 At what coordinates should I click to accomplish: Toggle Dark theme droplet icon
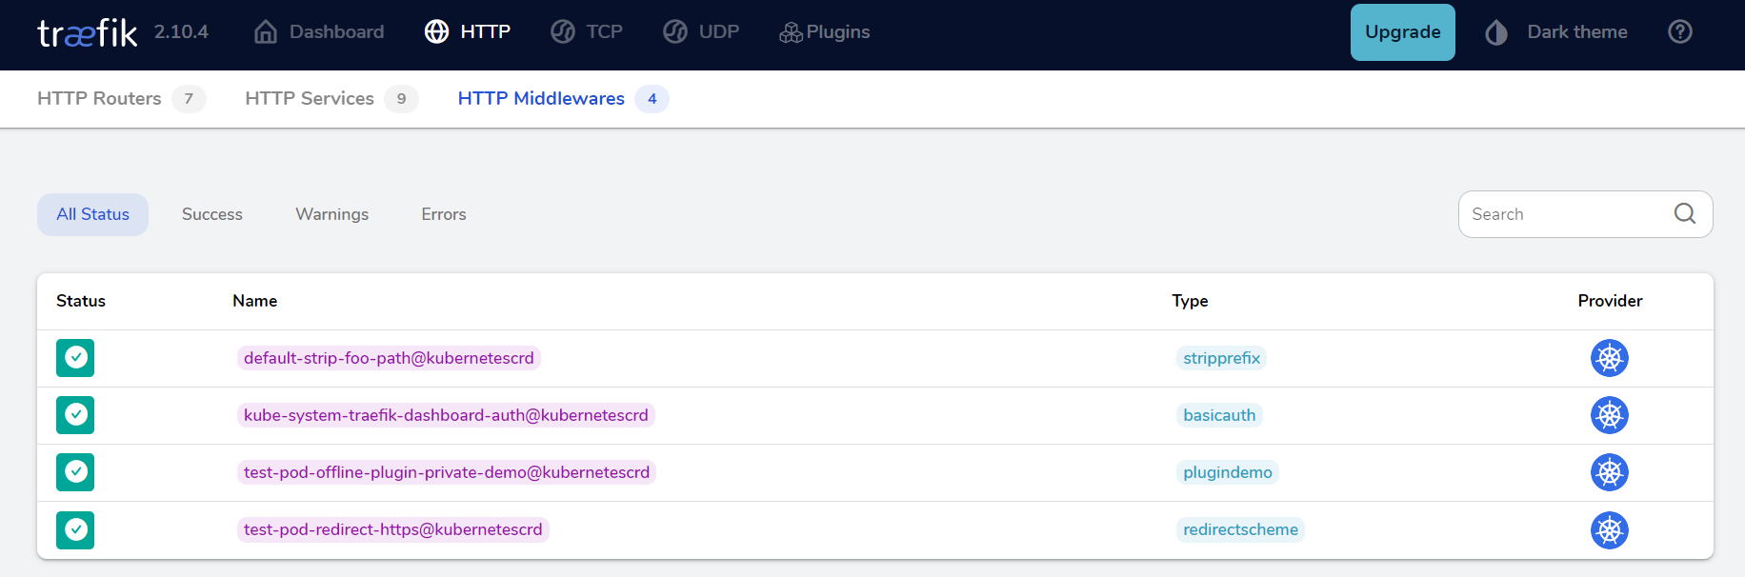(1496, 32)
